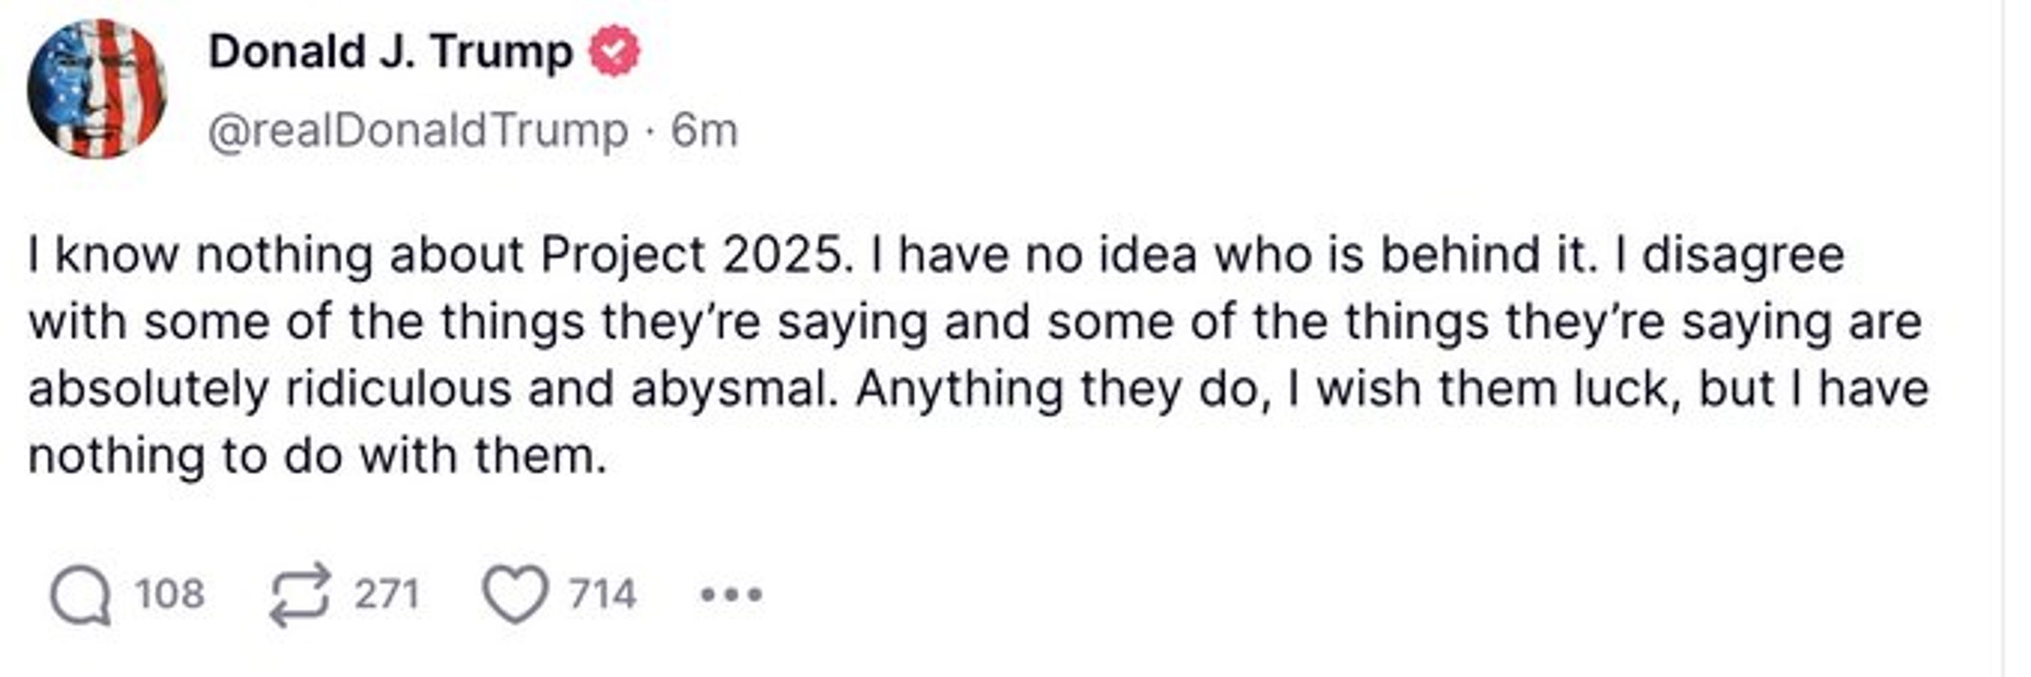Viewport: 2031px width, 677px height.
Task: Click the reply speech bubble icon
Action: coord(81,595)
